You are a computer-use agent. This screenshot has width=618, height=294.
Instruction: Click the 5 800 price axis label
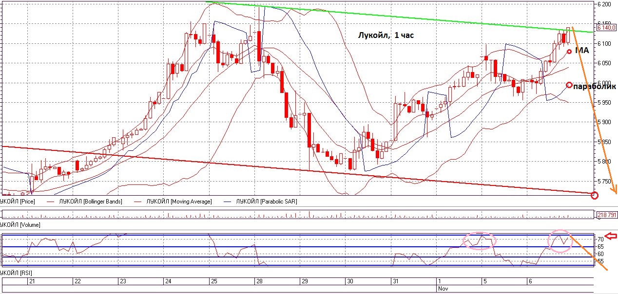pyautogui.click(x=603, y=162)
